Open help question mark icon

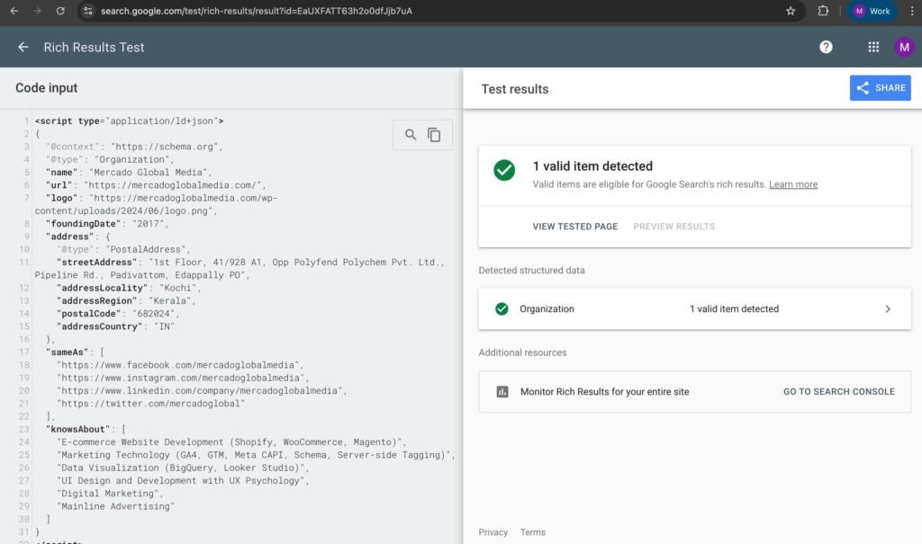pyautogui.click(x=826, y=47)
